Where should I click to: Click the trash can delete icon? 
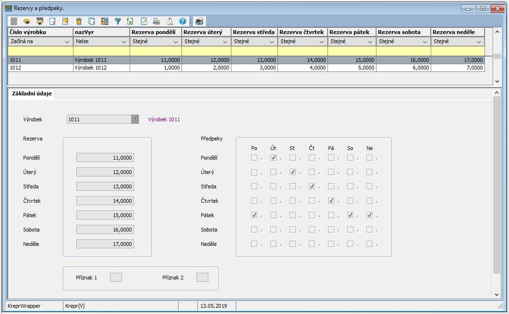click(79, 21)
